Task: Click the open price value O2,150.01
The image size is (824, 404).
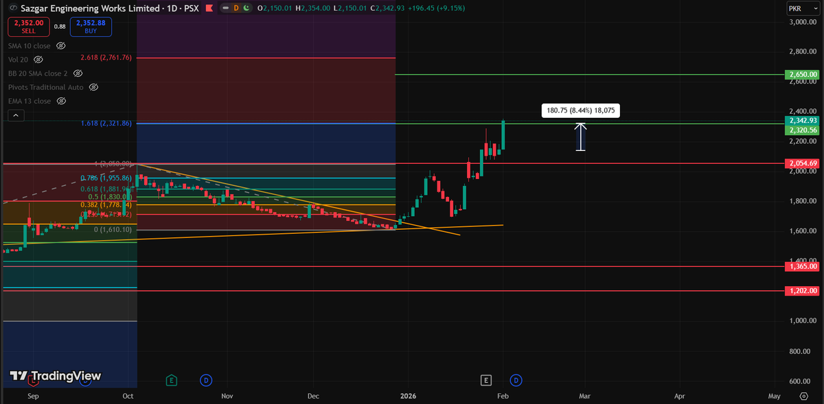Action: click(x=274, y=8)
